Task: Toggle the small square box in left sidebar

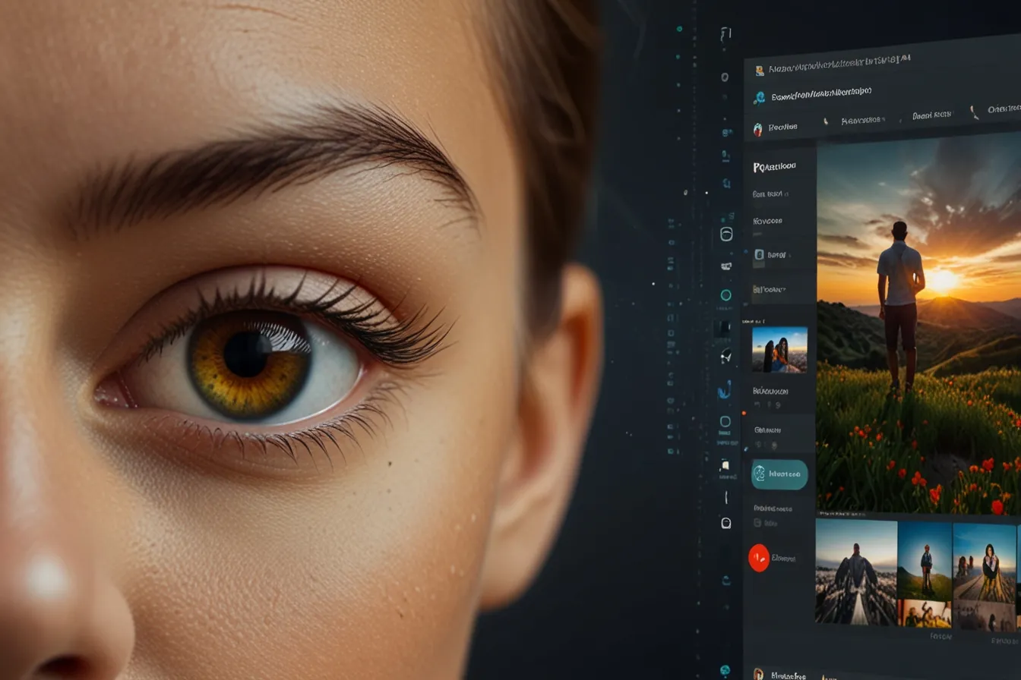Action: tap(758, 256)
